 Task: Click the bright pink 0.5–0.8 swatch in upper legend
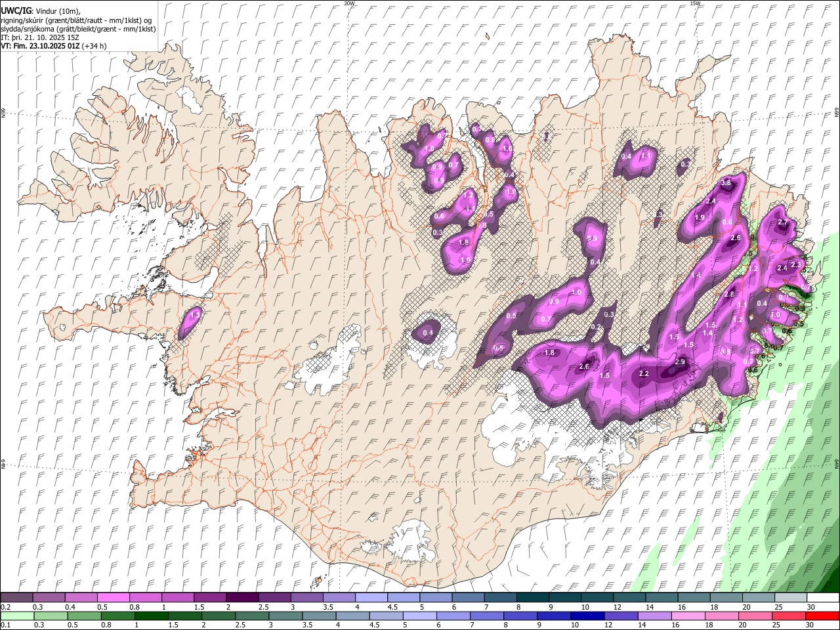[x=113, y=598]
